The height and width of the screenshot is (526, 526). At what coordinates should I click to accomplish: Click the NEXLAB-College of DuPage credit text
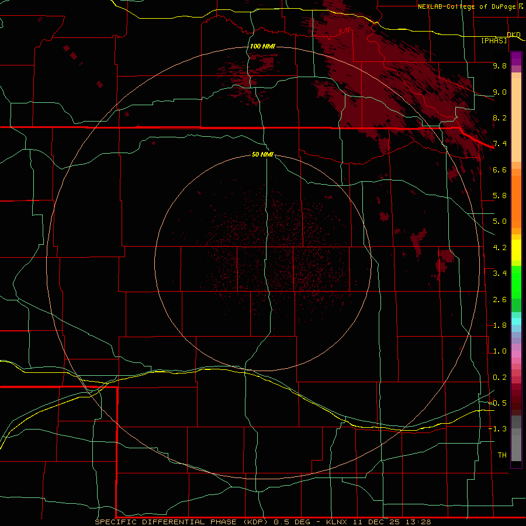[468, 6]
